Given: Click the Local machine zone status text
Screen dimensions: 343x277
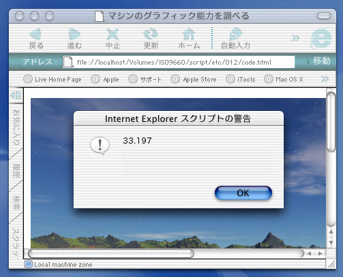Looking at the screenshot, I should (x=63, y=265).
